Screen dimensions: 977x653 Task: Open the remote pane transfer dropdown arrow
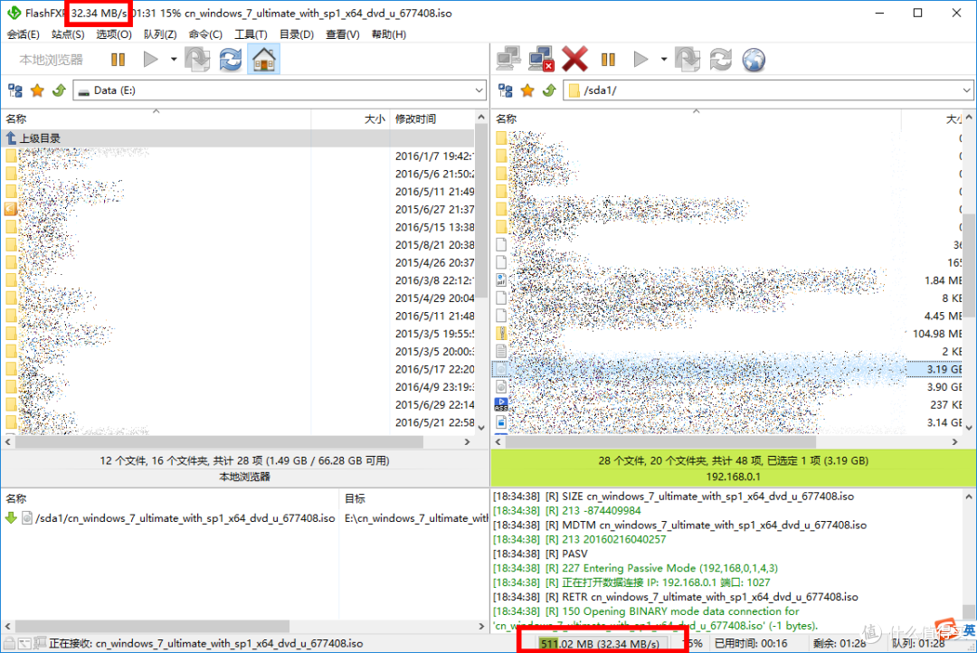(664, 60)
